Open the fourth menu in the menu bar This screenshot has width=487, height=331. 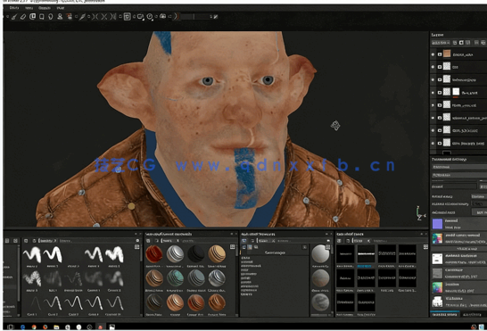[x=61, y=8]
